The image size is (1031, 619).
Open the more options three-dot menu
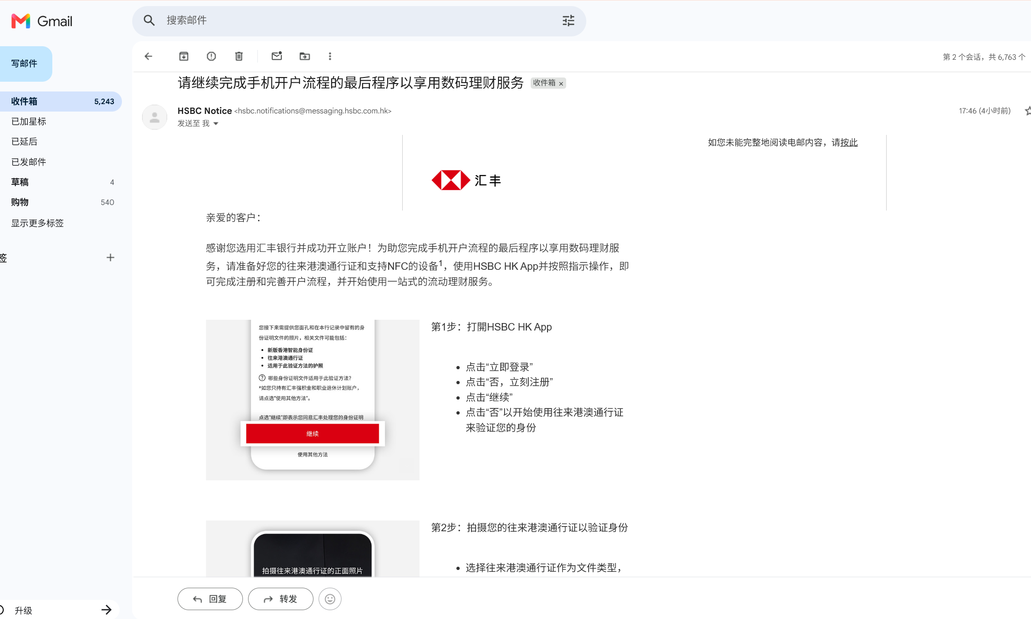click(330, 56)
